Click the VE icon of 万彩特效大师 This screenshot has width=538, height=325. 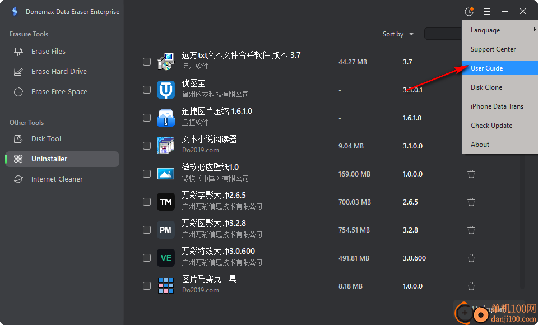(166, 258)
